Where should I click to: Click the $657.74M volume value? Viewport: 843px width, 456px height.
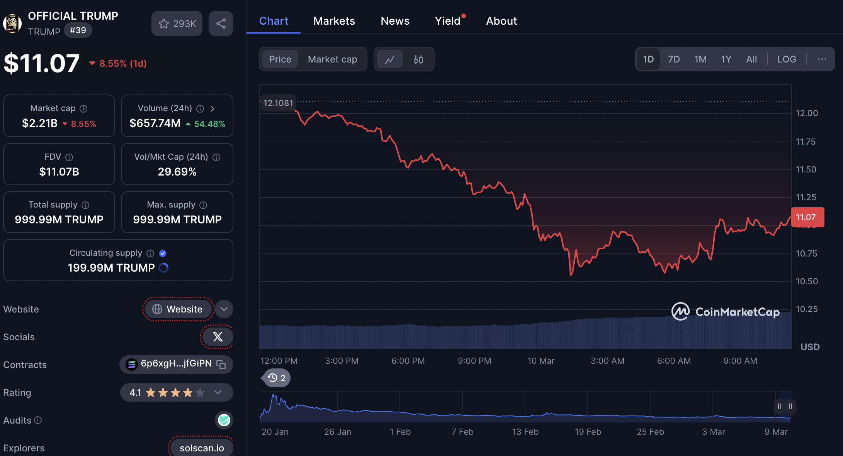[x=155, y=123]
